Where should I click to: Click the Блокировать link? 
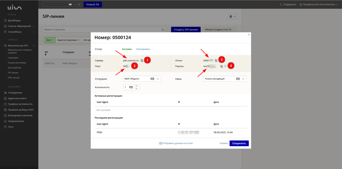click(143, 49)
